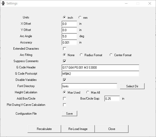Click the Arc Angle input field
The height and width of the screenshot is (137, 156).
pyautogui.click(x=69, y=36)
